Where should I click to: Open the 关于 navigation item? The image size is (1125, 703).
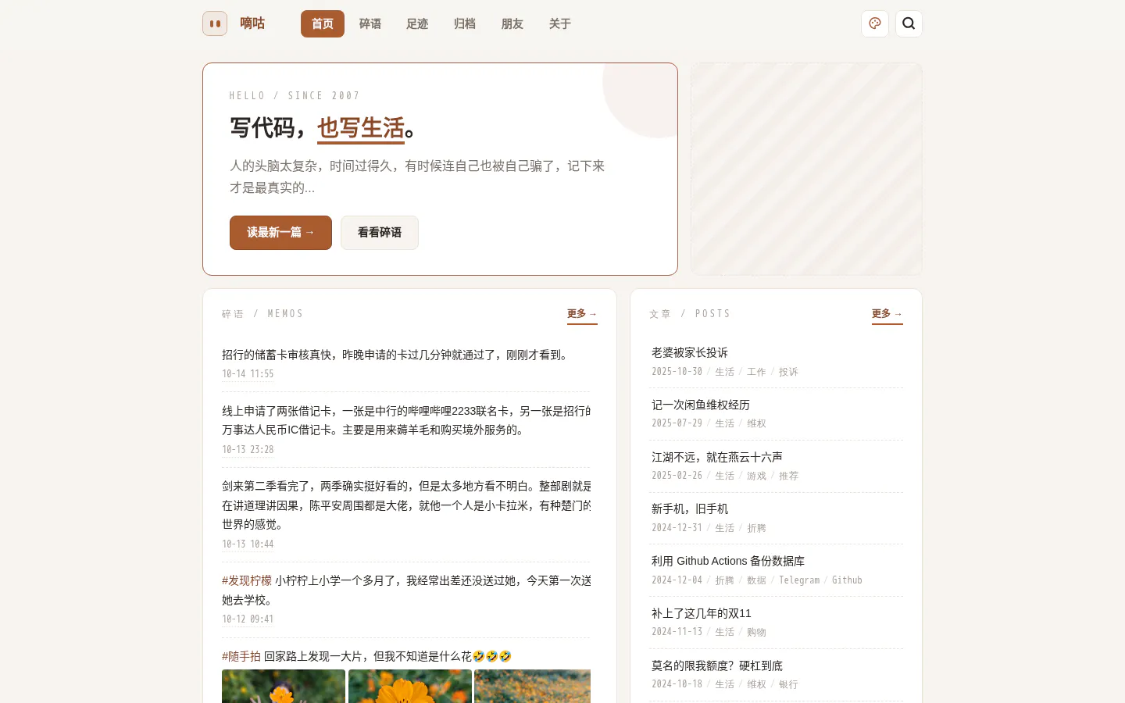(560, 24)
